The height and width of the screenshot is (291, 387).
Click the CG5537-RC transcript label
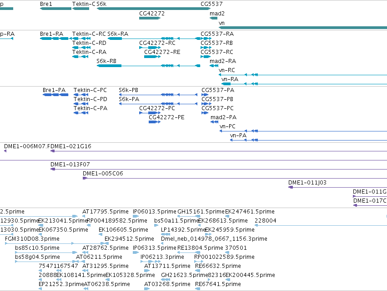click(x=217, y=52)
